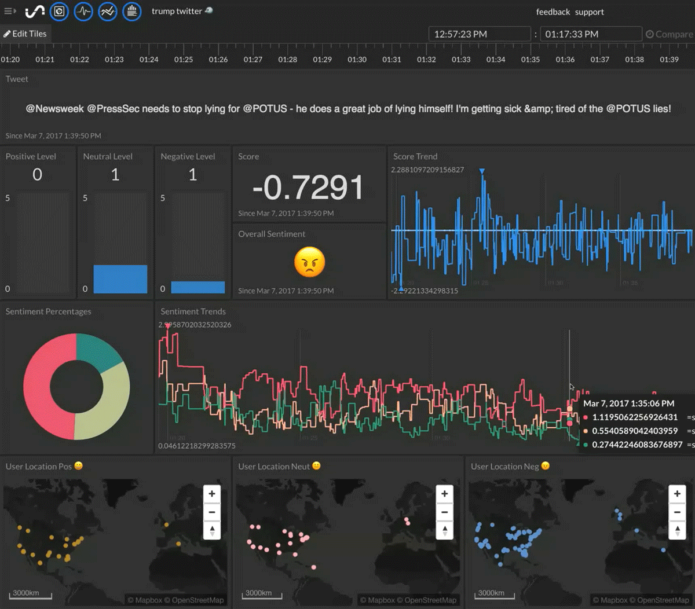This screenshot has height=609, width=695.
Task: Zoom in on User Location Neg map
Action: click(x=677, y=494)
